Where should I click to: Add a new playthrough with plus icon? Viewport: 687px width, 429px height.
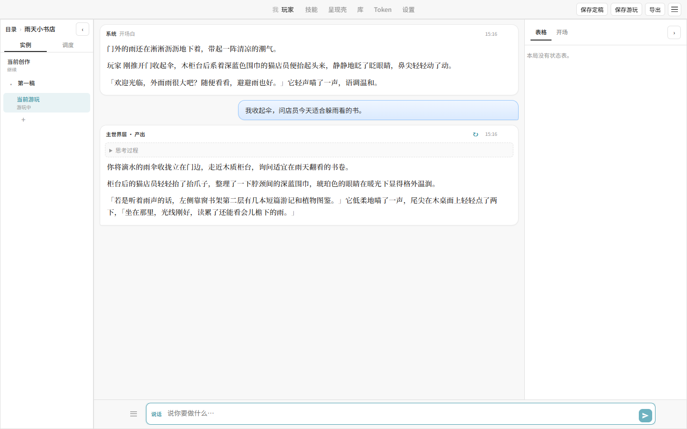click(x=23, y=120)
